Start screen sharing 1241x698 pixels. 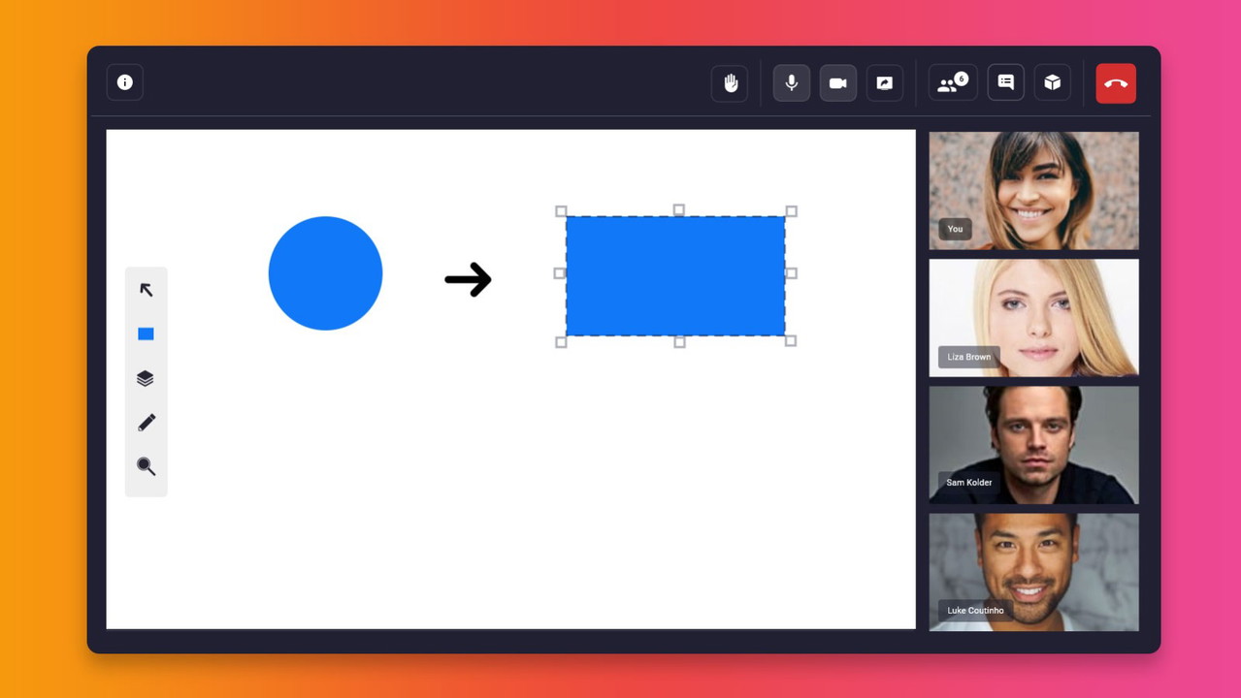(885, 83)
